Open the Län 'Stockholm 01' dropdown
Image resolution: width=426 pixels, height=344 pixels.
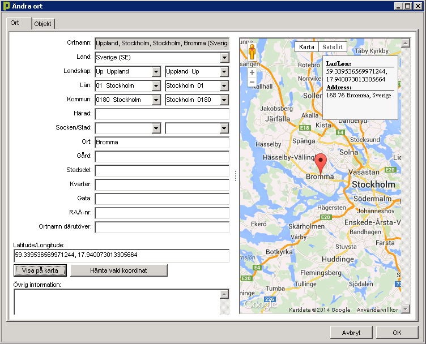pyautogui.click(x=224, y=86)
